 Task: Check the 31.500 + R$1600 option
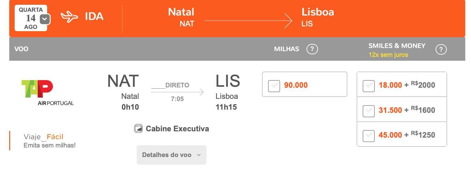[x=369, y=111]
